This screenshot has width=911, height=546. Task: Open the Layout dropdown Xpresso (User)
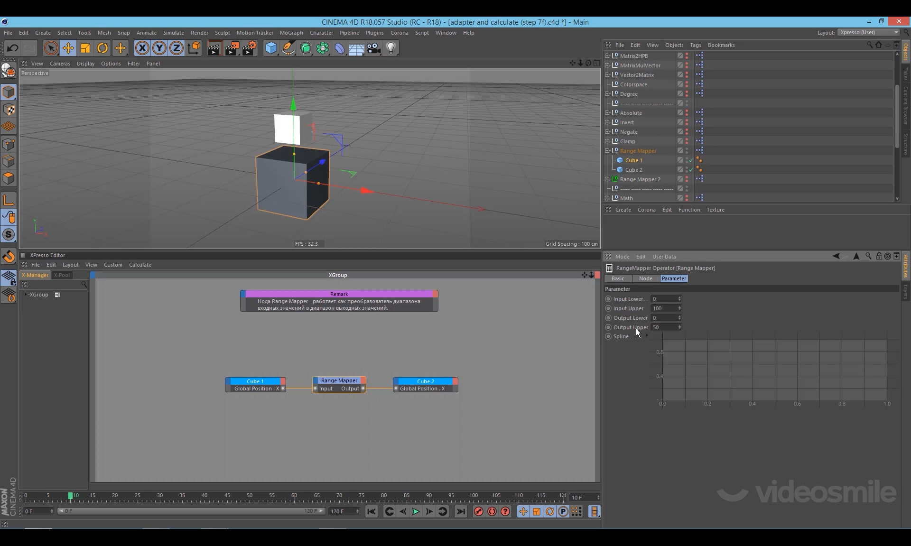coord(868,32)
